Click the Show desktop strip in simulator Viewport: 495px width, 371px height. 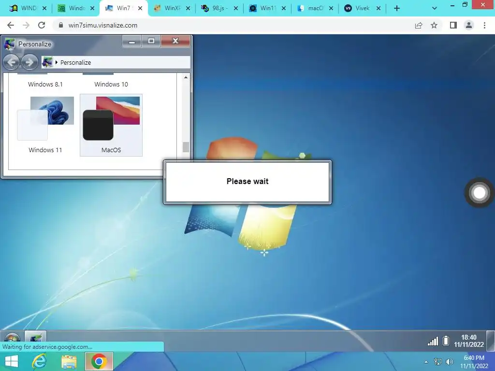tap(491, 341)
